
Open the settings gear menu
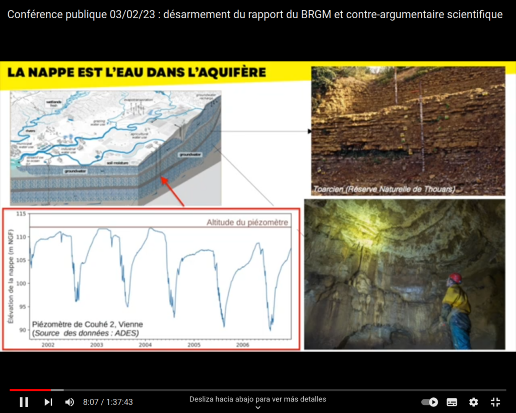click(474, 402)
